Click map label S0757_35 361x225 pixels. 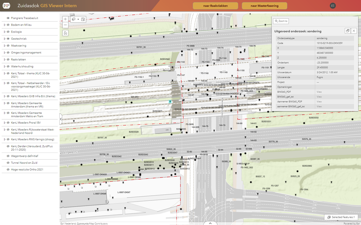click(102, 137)
